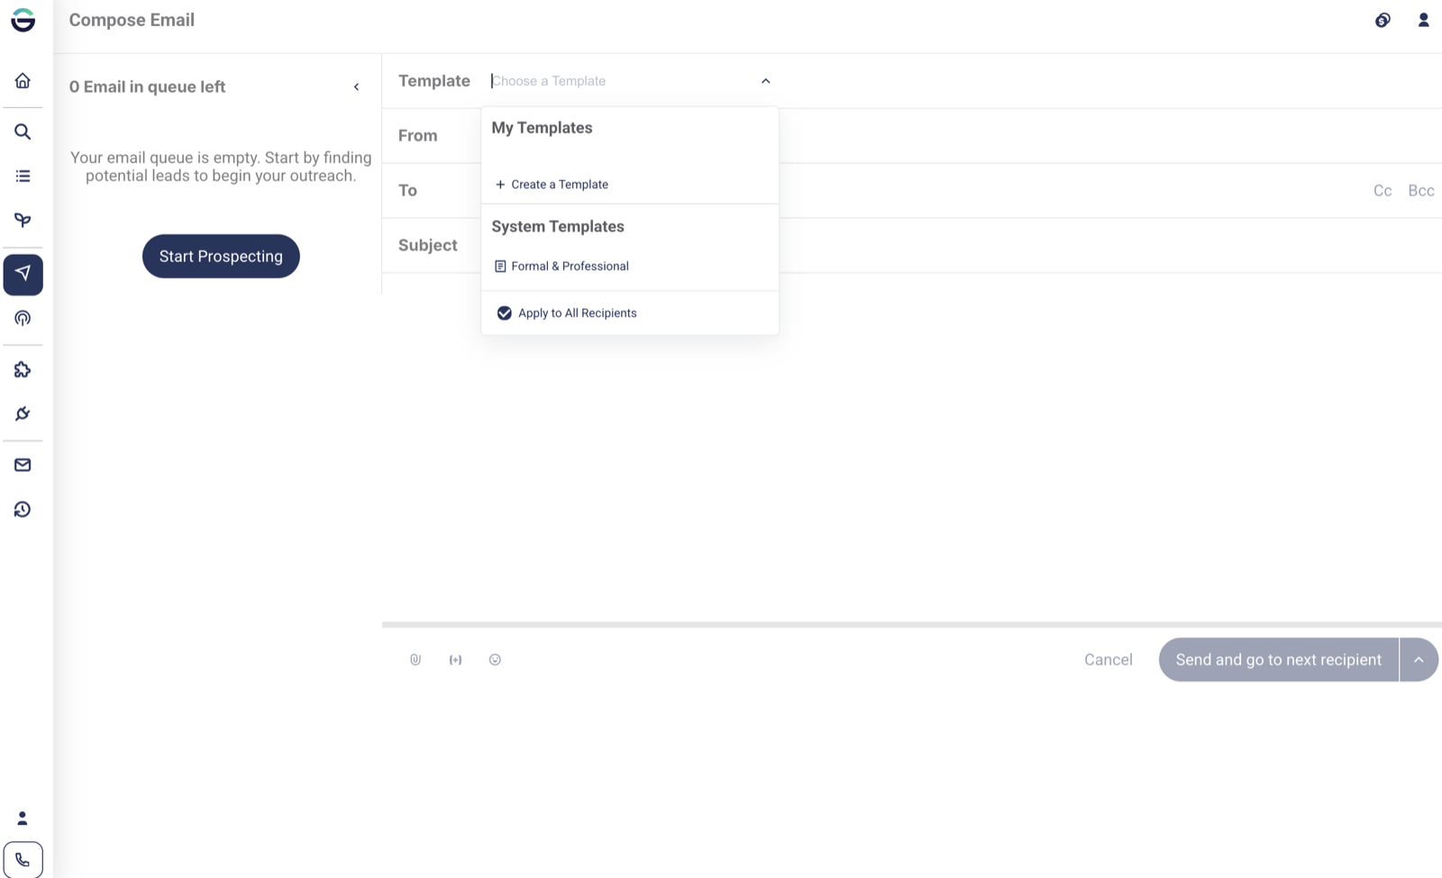
Task: Add Cc recipients
Action: pos(1383,191)
